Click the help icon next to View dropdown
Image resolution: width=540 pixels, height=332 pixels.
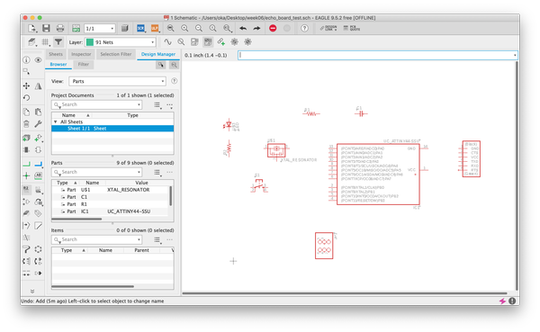tap(175, 81)
